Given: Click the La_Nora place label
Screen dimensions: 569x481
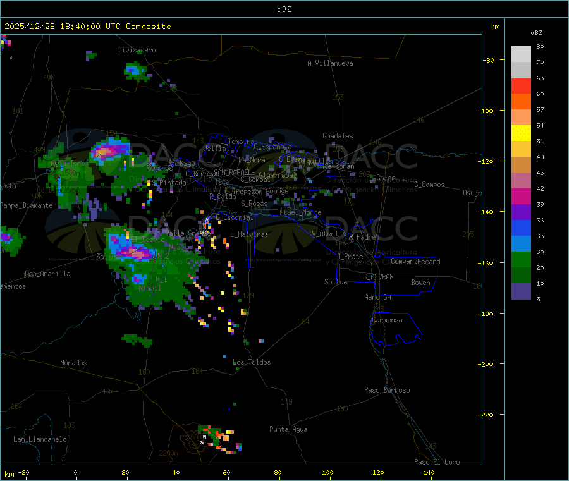Looking at the screenshot, I should click(x=252, y=160).
